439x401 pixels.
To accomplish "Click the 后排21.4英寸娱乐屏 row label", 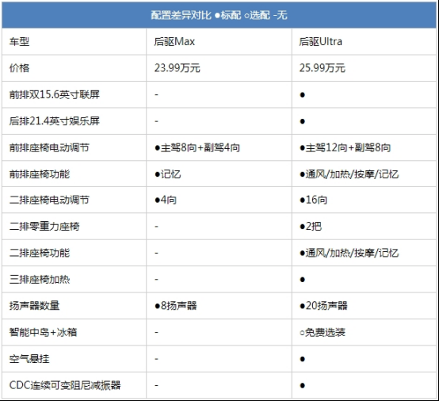I will pos(55,121).
